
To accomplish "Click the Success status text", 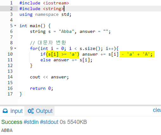I will pos(12,122).
